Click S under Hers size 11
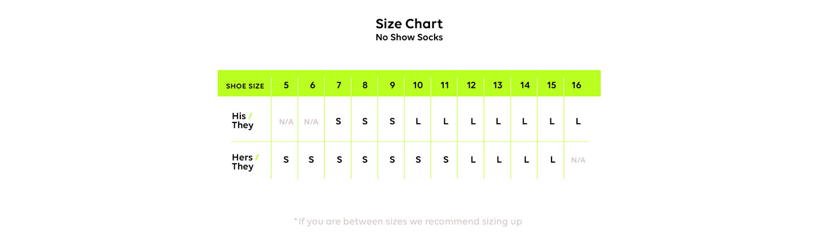819x246 pixels. click(445, 160)
